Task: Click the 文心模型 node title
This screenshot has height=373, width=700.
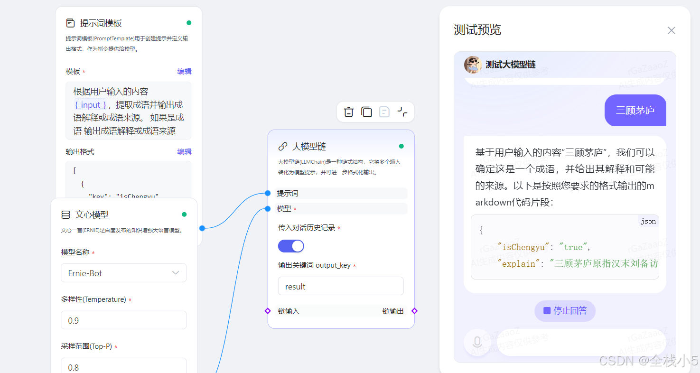Action: tap(92, 214)
